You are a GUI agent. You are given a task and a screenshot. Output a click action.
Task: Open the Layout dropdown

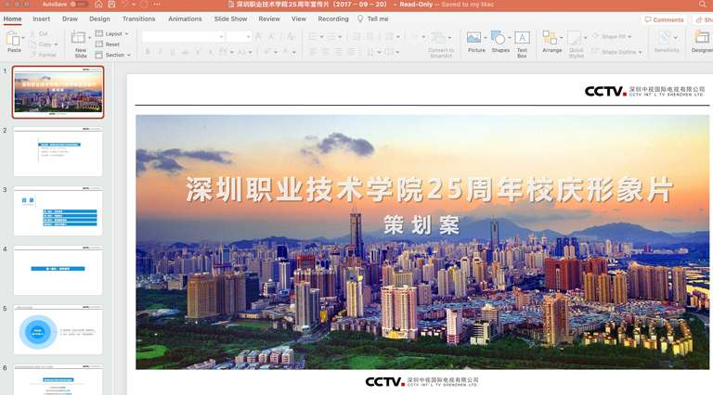(x=111, y=33)
